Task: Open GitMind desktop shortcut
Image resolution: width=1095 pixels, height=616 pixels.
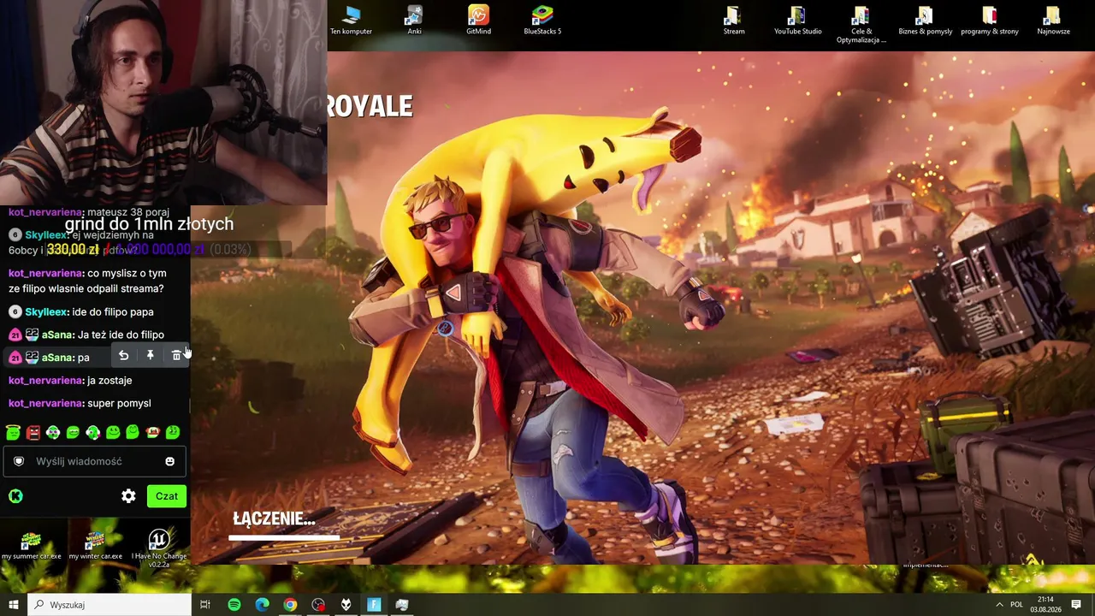Action: pyautogui.click(x=478, y=21)
